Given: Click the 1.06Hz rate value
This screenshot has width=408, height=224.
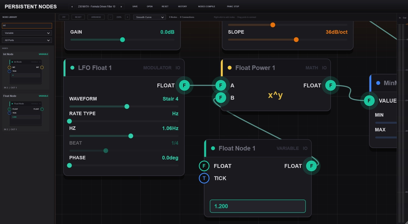Looking at the screenshot, I should (x=170, y=128).
